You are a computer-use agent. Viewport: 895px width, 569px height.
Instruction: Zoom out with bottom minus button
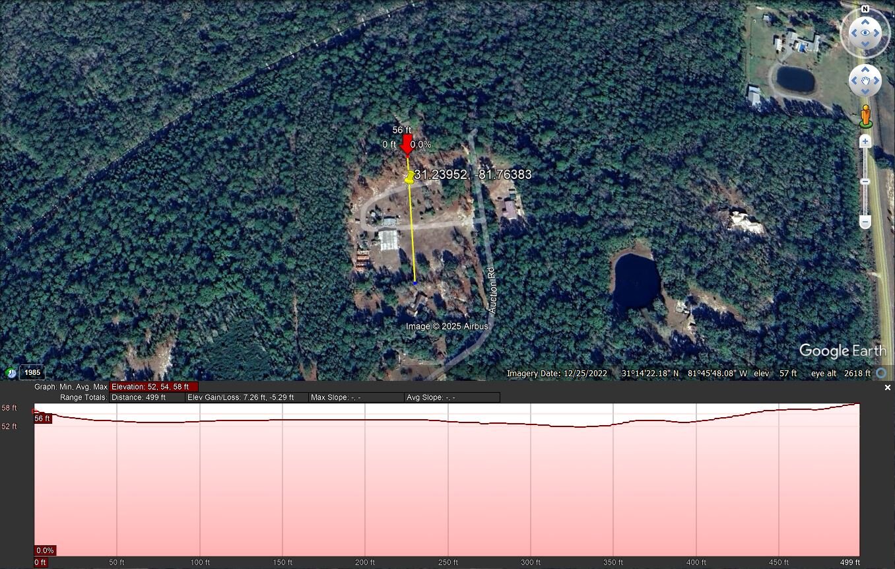[x=865, y=223]
